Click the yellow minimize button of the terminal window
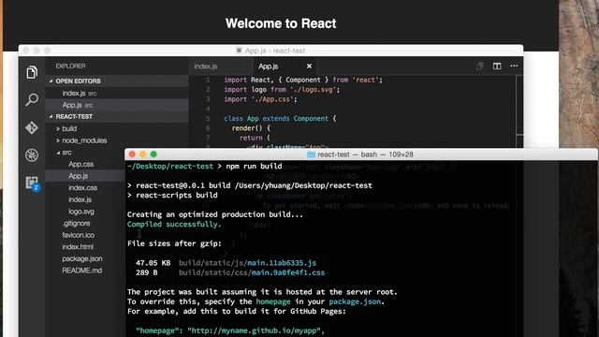 [143, 154]
